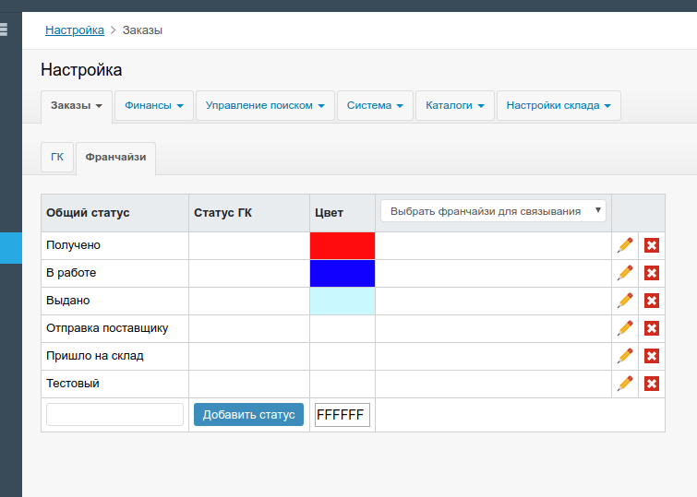Open the Управление поиском dropdown
Image resolution: width=697 pixels, height=497 pixels.
265,106
